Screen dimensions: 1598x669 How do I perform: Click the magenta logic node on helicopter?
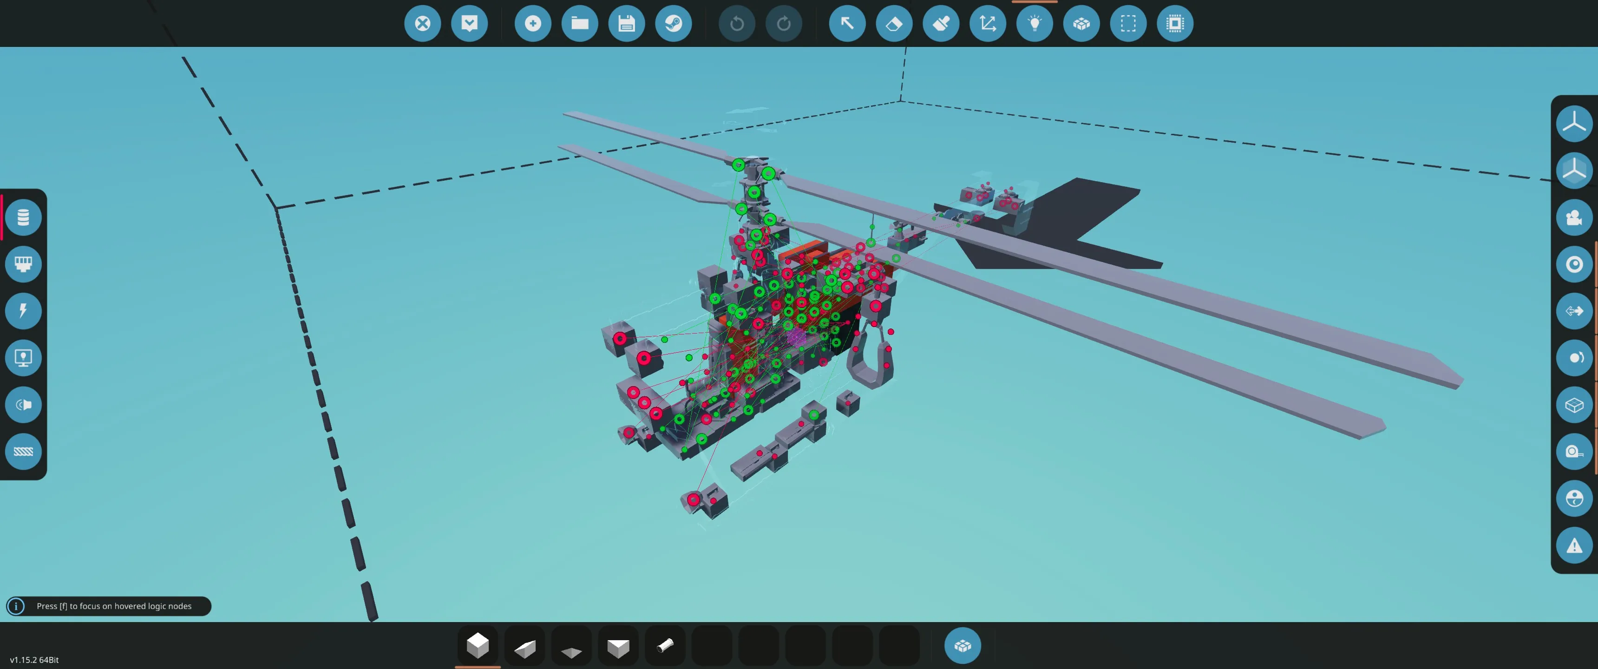click(797, 338)
